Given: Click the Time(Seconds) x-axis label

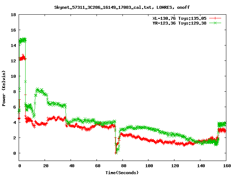Looking at the screenshot, I should click(x=122, y=173).
